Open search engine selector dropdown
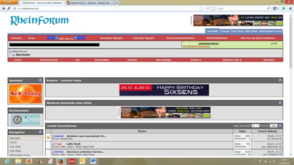The width and height of the screenshot is (294, 165). tap(215, 8)
